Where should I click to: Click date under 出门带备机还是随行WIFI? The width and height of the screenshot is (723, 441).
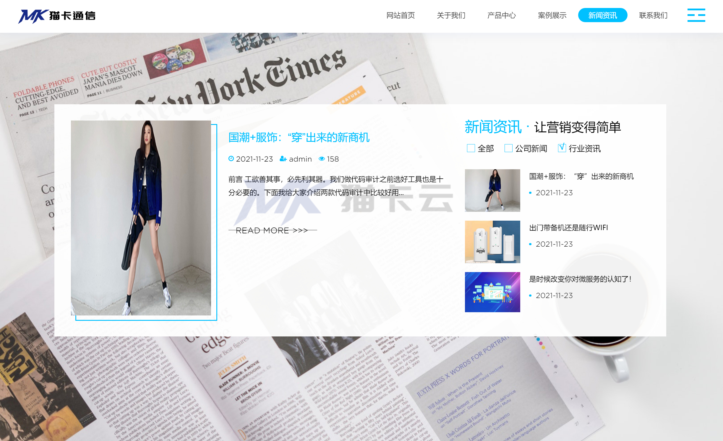coord(554,244)
